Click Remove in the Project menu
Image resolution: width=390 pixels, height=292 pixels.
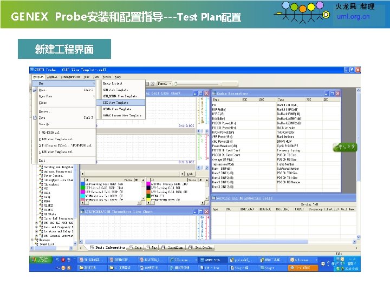(64, 111)
